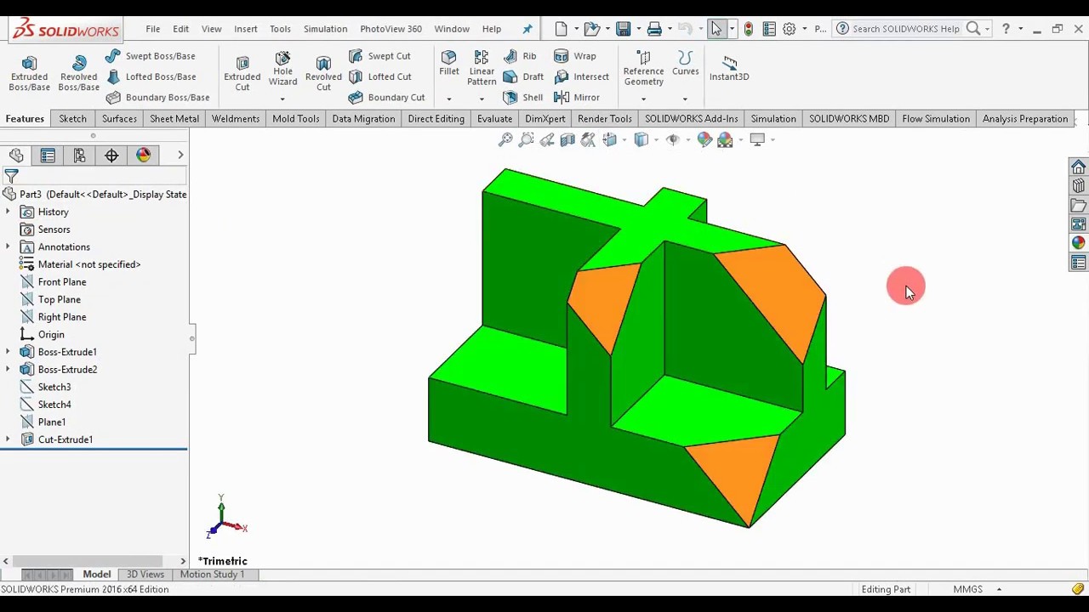Click the Save icon in the top toolbar
1089x612 pixels.
(x=623, y=29)
